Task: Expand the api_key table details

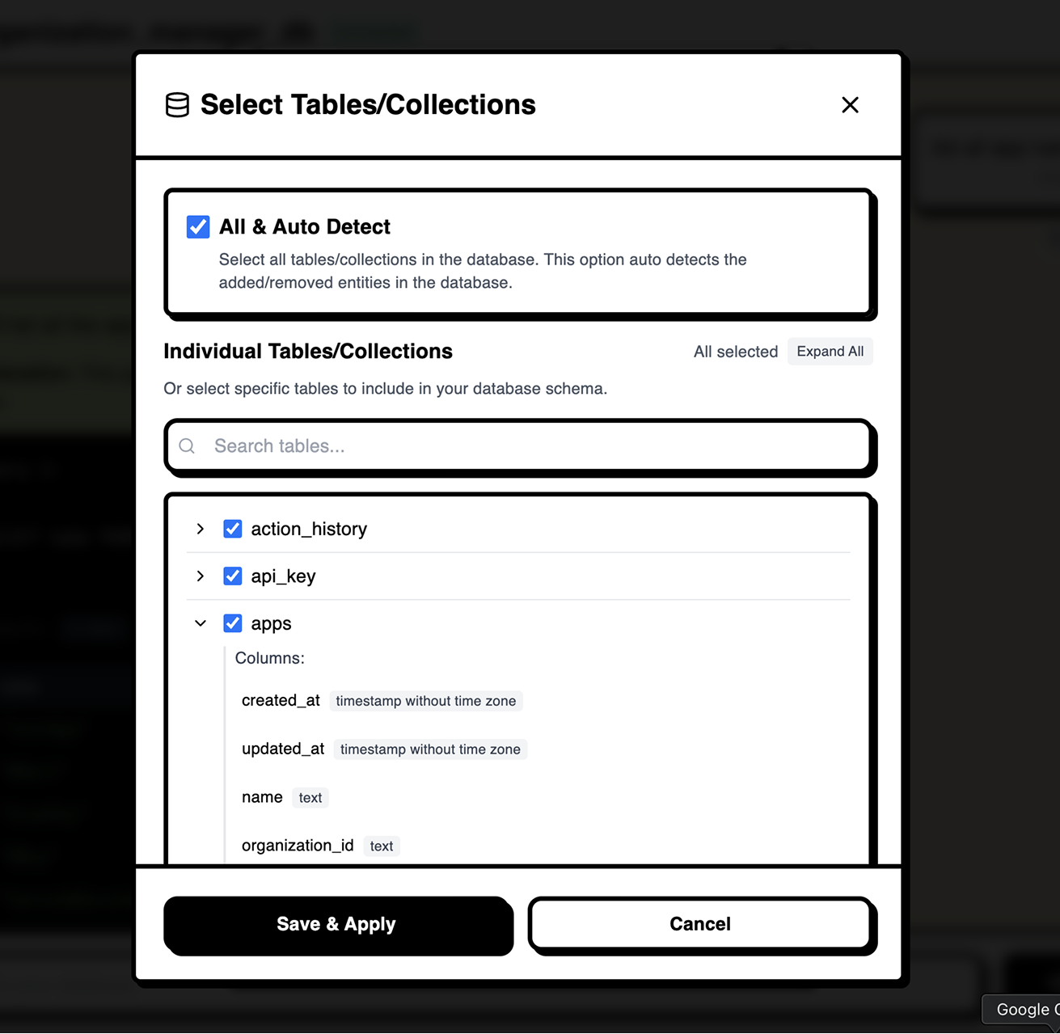Action: (200, 576)
